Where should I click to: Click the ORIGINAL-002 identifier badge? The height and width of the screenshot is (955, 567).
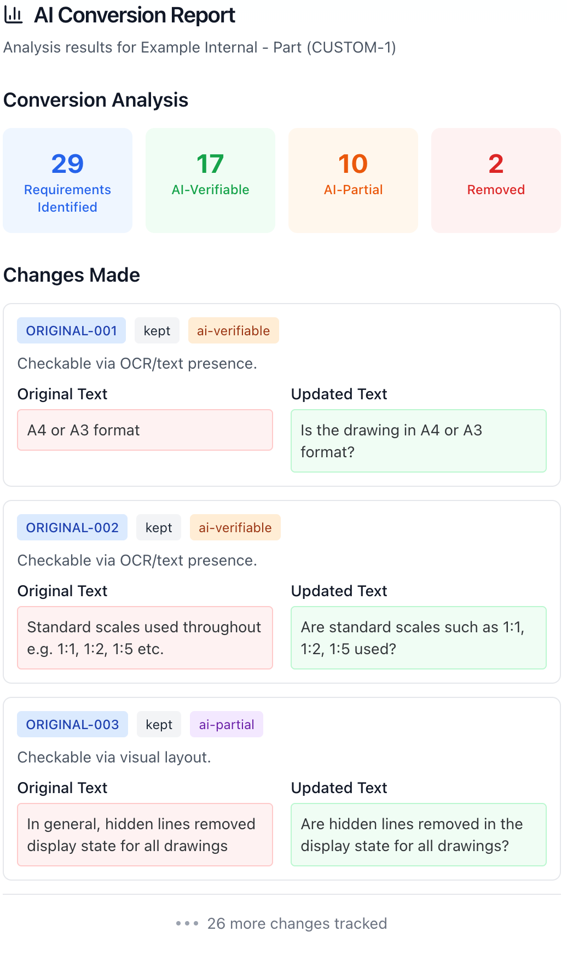[72, 528]
